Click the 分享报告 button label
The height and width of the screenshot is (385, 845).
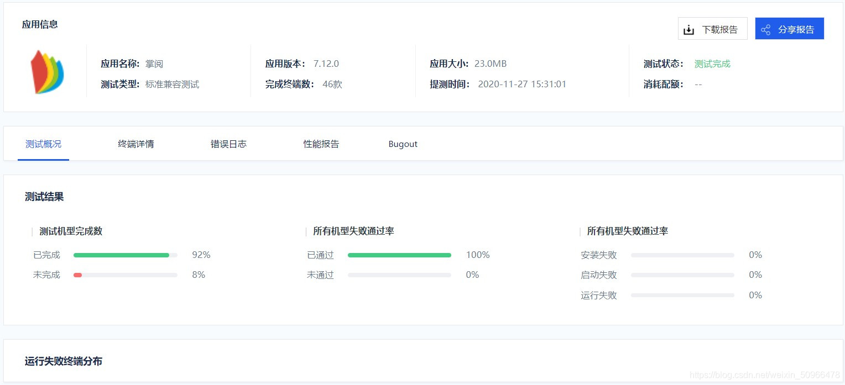[796, 30]
